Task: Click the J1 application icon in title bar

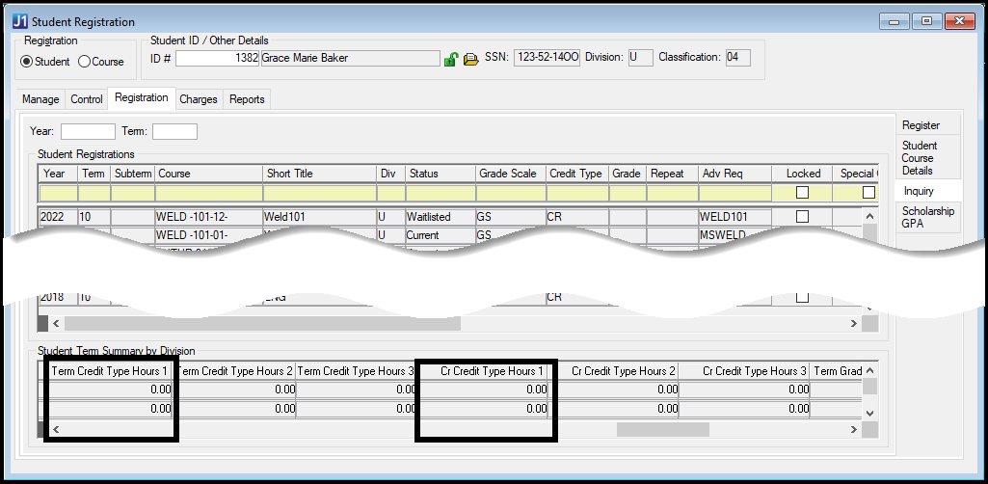Action: point(18,21)
